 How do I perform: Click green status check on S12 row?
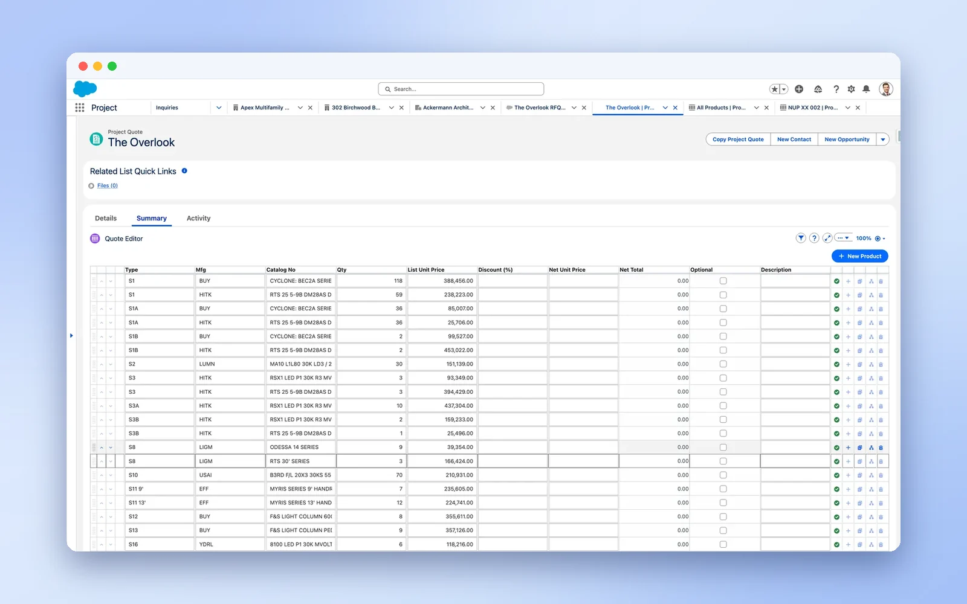[x=836, y=517]
